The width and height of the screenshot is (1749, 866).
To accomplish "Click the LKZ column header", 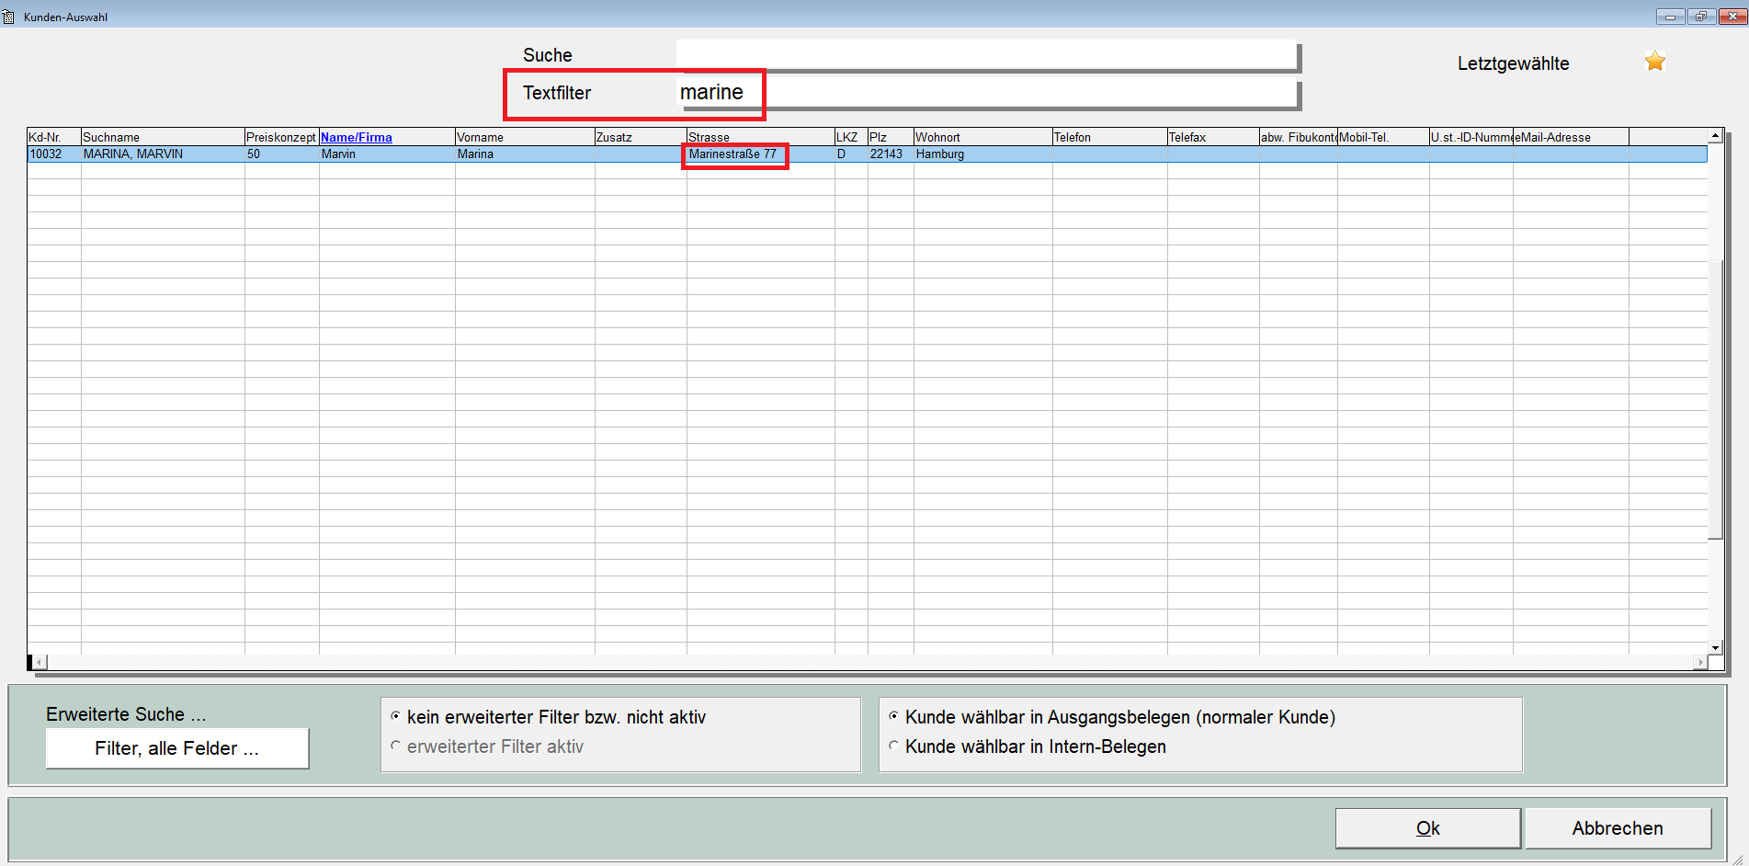I will tap(851, 137).
